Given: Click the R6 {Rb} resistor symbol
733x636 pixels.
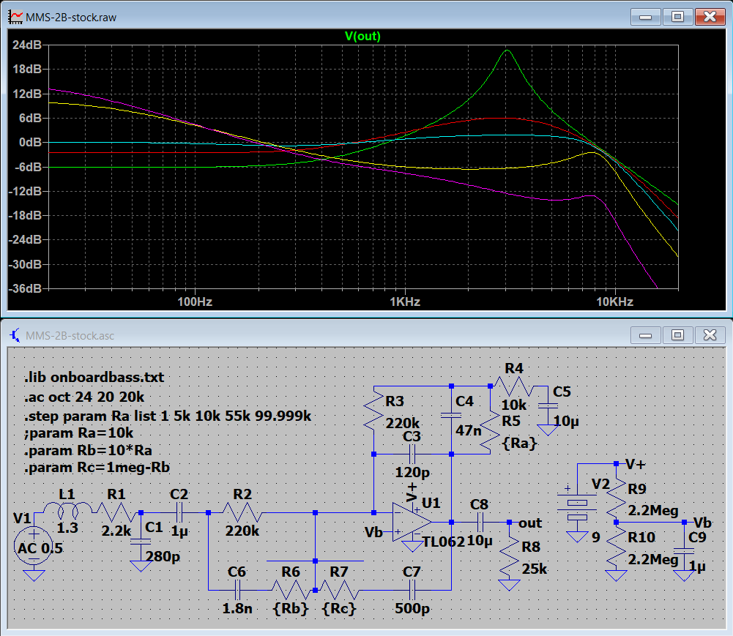Looking at the screenshot, I should point(291,590).
